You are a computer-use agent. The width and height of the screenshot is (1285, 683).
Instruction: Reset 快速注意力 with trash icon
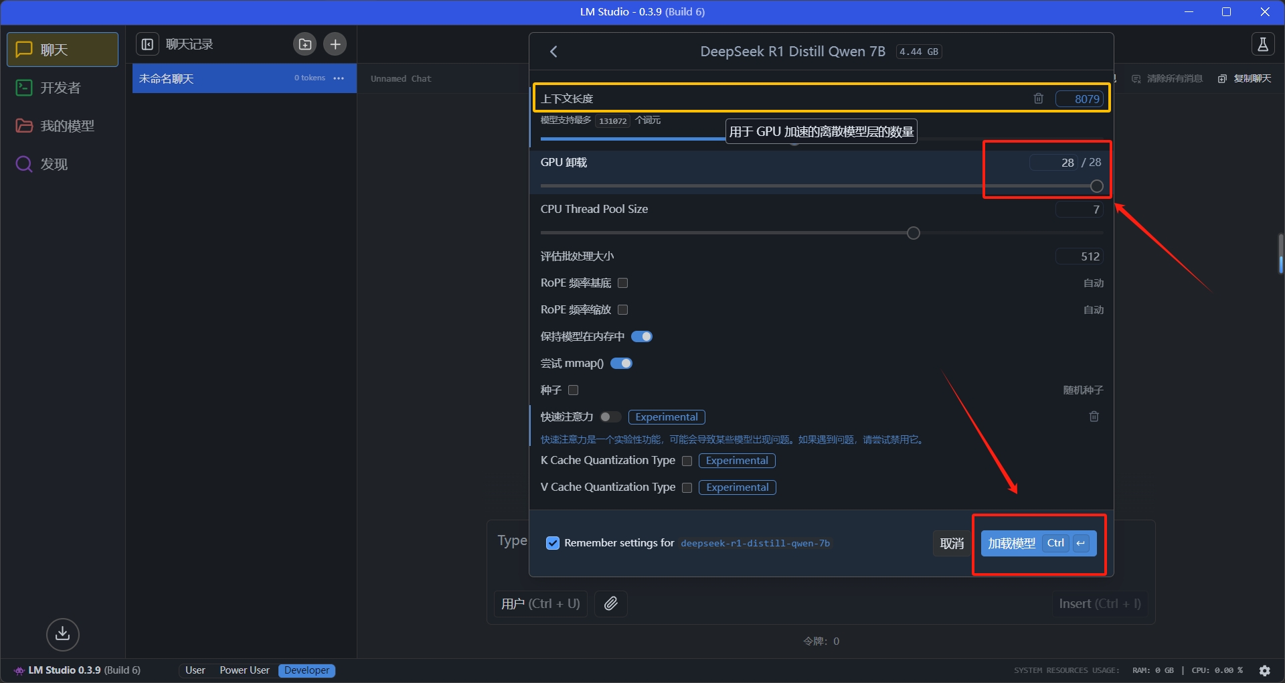pos(1094,416)
